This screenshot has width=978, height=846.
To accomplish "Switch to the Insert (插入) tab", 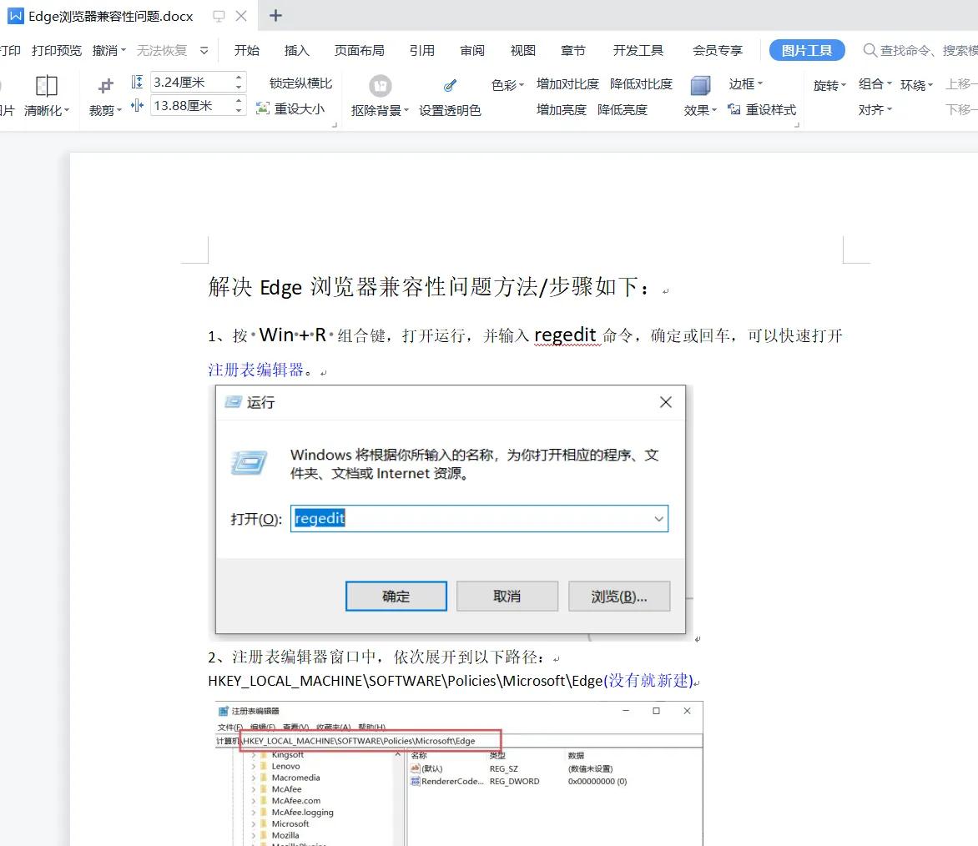I will pyautogui.click(x=296, y=50).
